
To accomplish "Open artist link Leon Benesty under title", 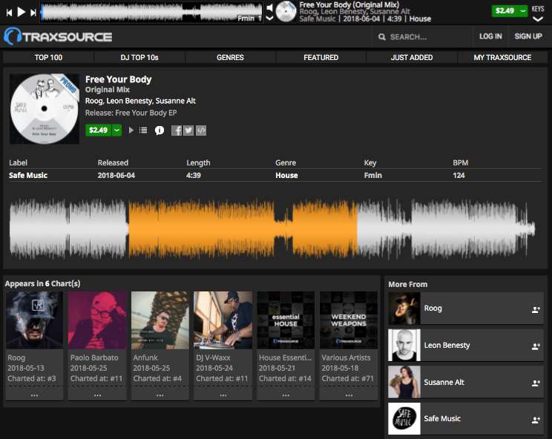I will tap(129, 101).
